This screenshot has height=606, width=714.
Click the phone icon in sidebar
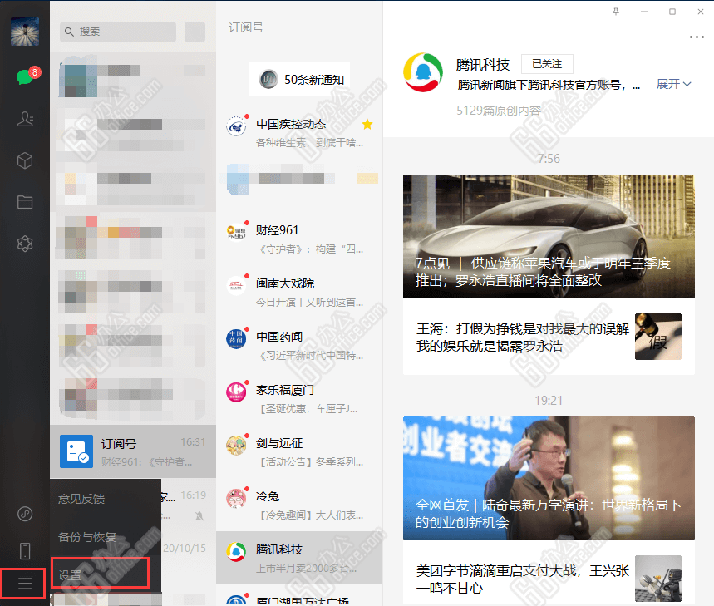[x=25, y=551]
